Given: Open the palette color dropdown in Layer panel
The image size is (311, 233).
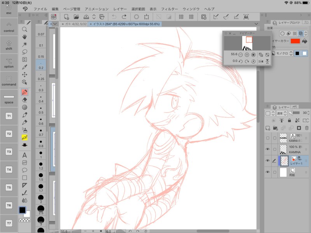Looking at the screenshot, I should 270,113.
